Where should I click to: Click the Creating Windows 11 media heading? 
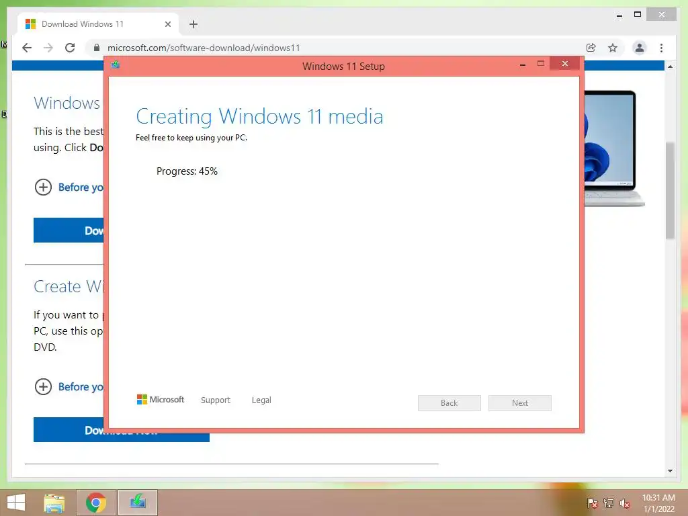(260, 117)
